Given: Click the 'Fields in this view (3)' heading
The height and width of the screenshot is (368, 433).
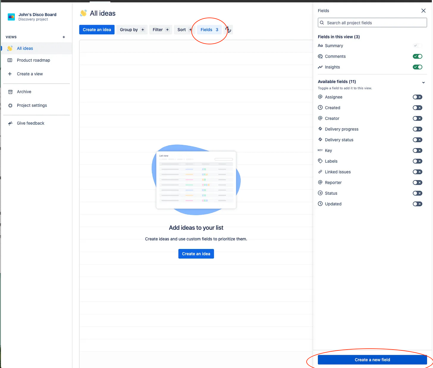Looking at the screenshot, I should point(339,37).
